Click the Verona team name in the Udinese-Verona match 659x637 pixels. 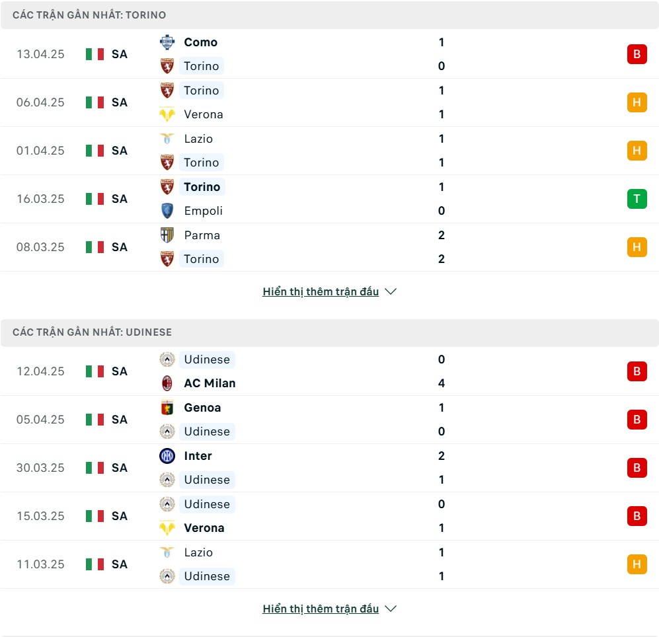[204, 528]
